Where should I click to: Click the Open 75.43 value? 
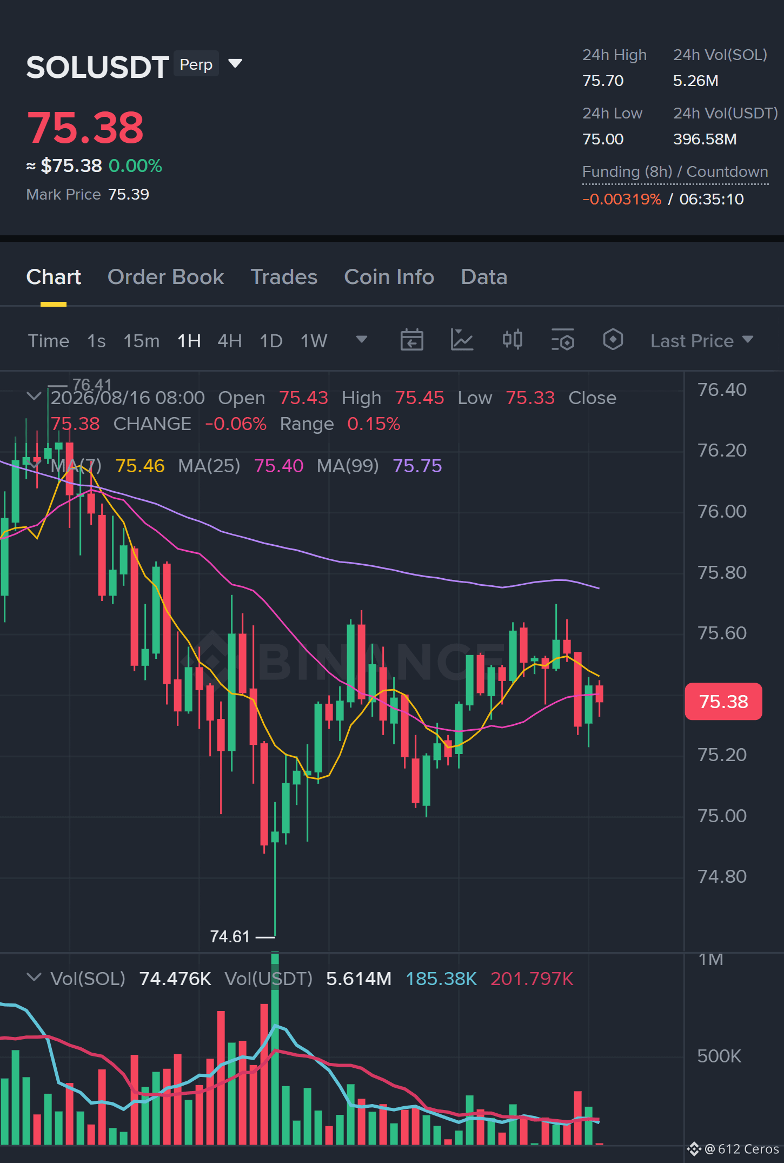(x=303, y=398)
